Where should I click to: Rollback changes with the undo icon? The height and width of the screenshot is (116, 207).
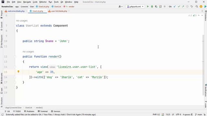[x=191, y=6]
